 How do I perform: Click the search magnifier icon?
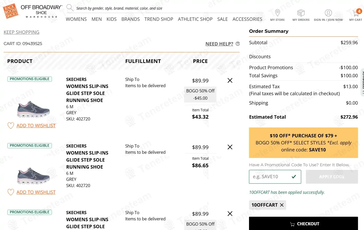click(70, 8)
